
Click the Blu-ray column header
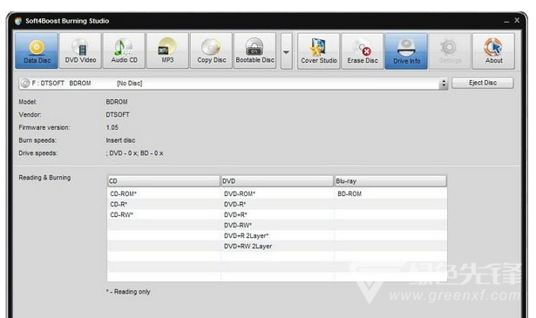coord(390,181)
